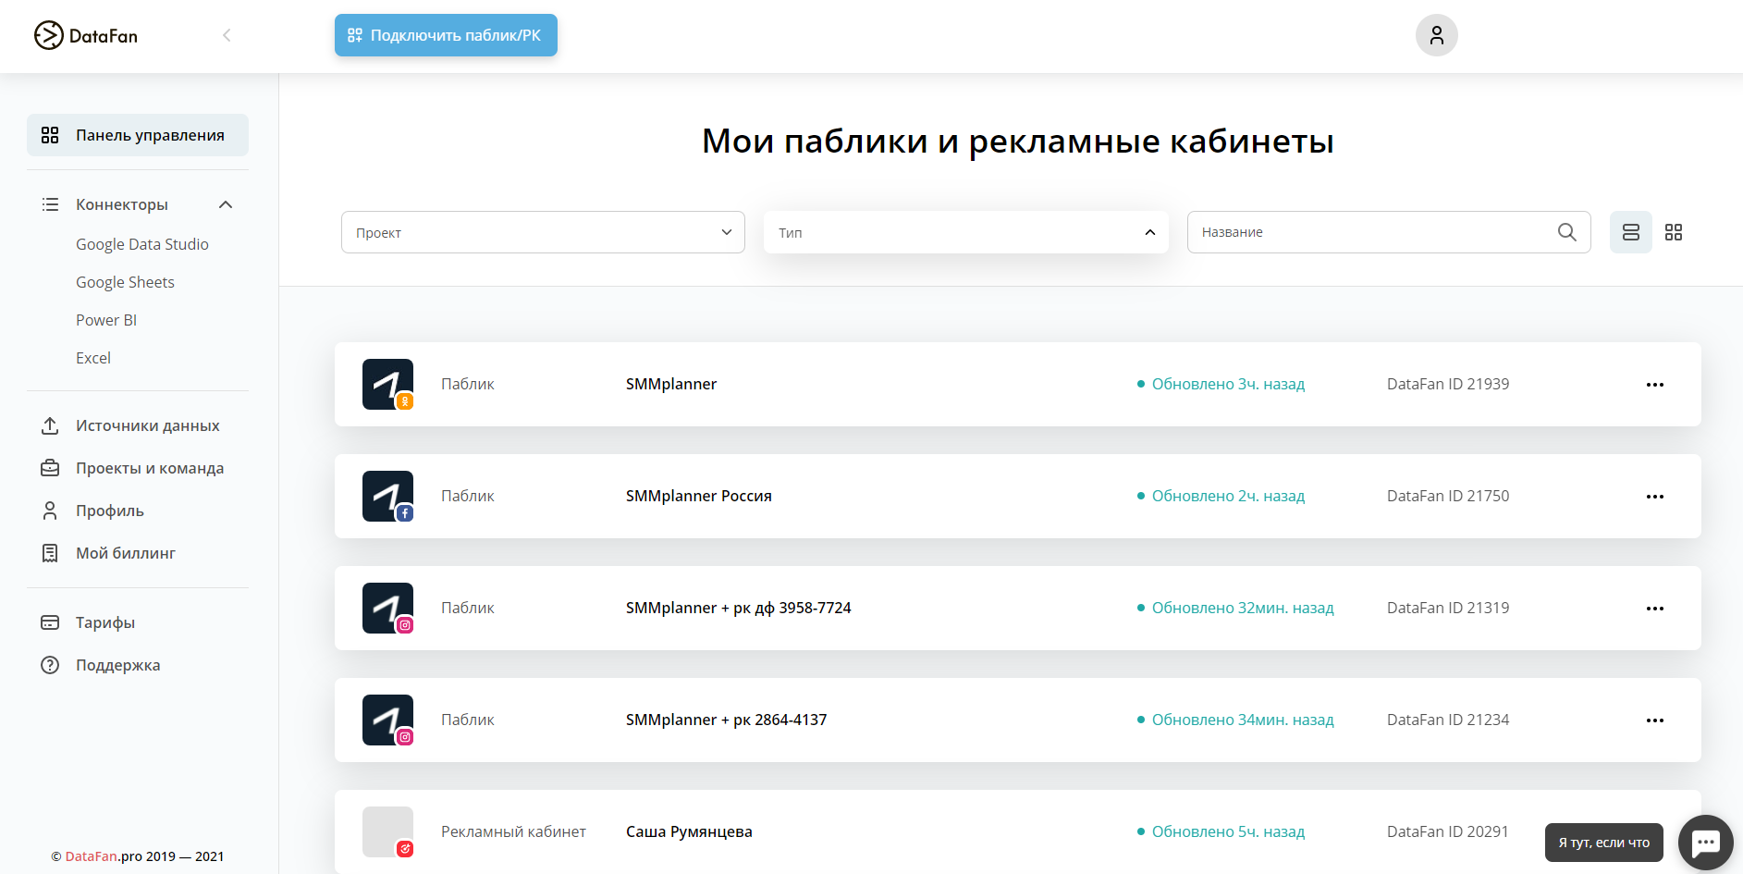Click the card icon beside Тарифы
Viewport: 1743px width, 874px height.
click(x=50, y=622)
